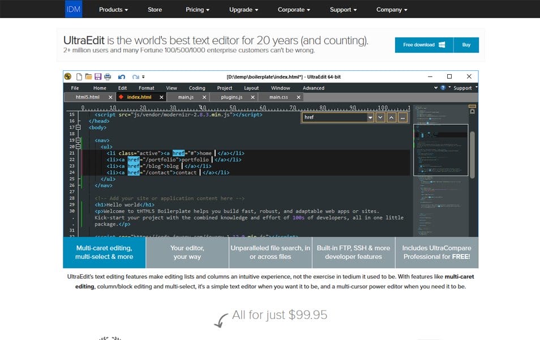
Task: Select the Multi-caret editing feature tab
Action: (104, 252)
